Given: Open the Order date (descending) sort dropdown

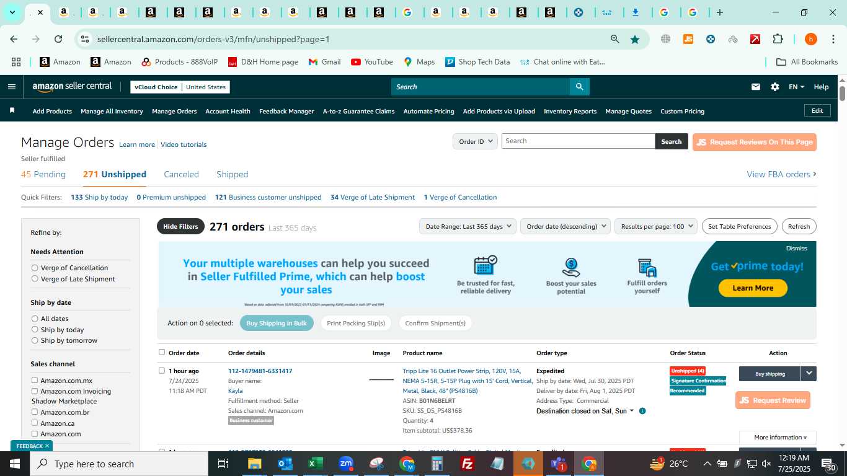Looking at the screenshot, I should pyautogui.click(x=565, y=226).
